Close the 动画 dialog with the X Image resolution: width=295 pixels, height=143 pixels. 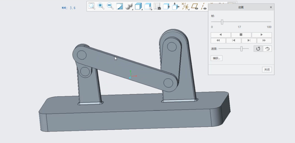click(x=271, y=7)
